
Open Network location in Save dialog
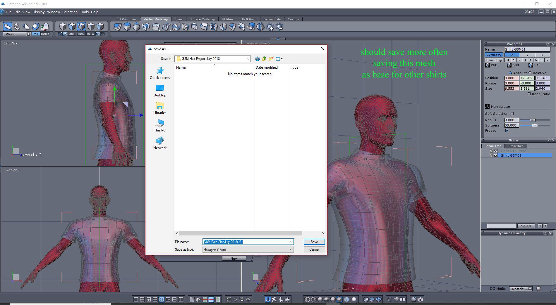coord(160,143)
